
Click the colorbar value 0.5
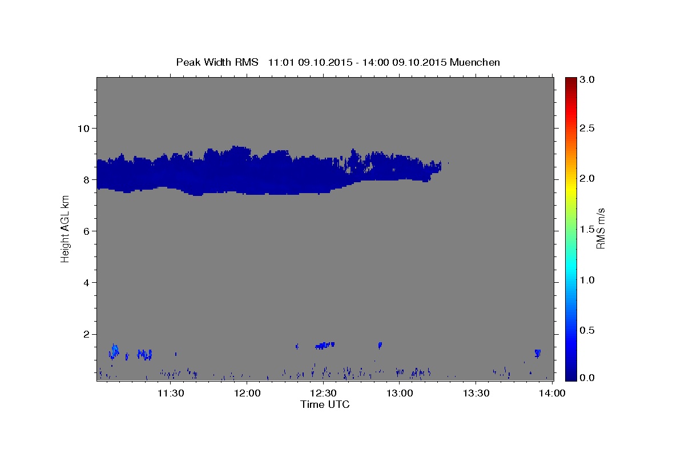(x=589, y=330)
